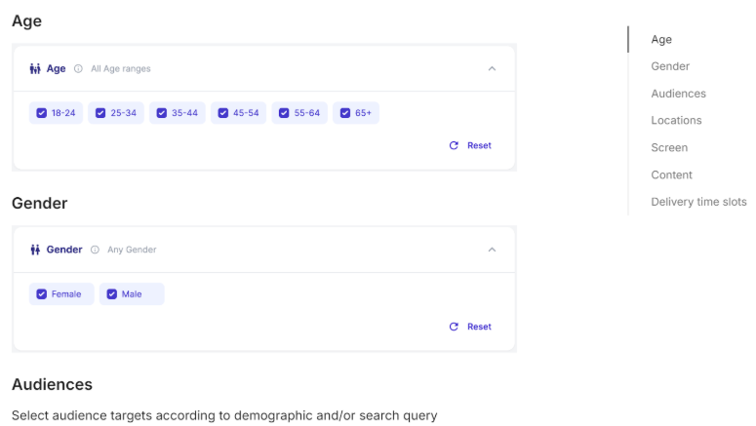Click the Reset icon in the Gender card
Viewport: 756px width, 426px height.
(x=454, y=327)
